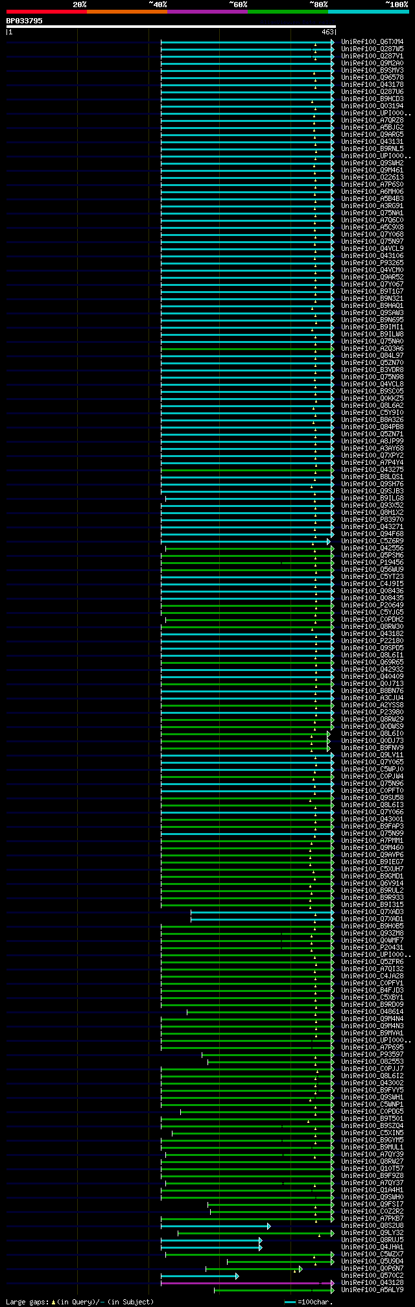Select the UniRef100_P20431 label
The width and height of the screenshot is (415, 1307).
(x=372, y=947)
